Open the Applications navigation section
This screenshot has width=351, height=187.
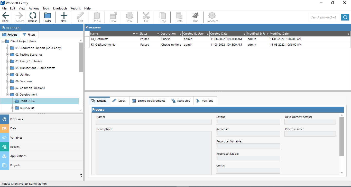pos(42,156)
